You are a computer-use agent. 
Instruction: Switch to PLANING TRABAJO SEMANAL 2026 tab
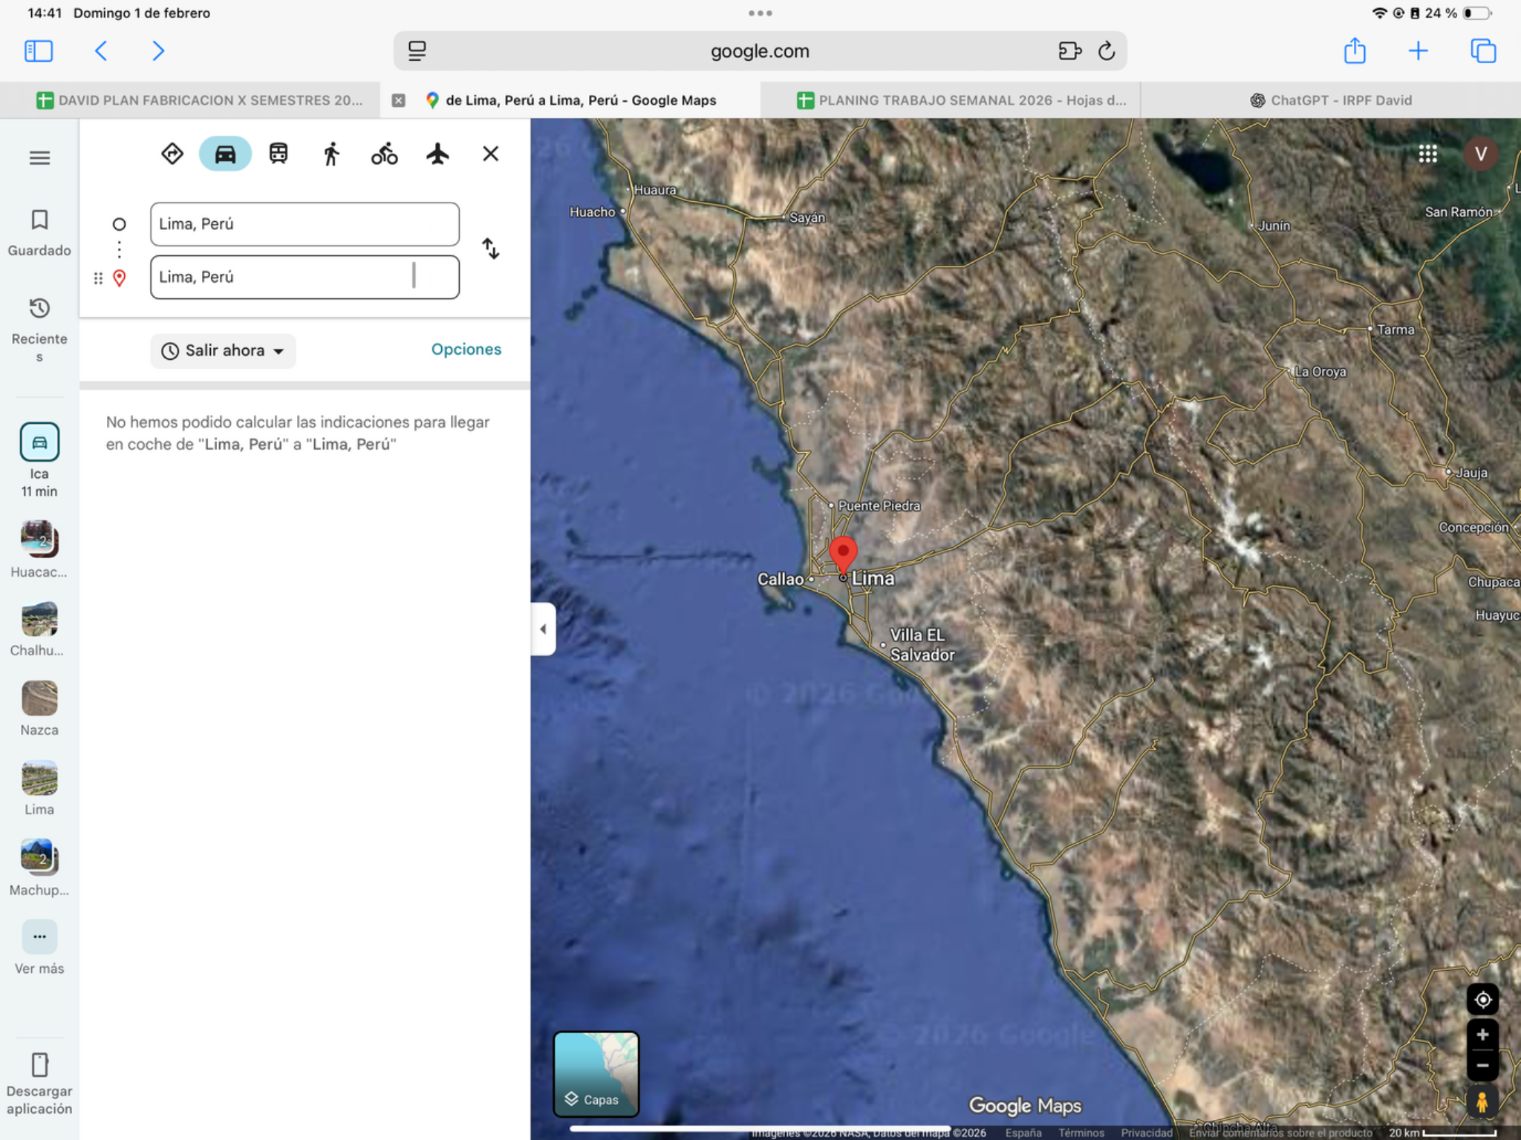click(961, 100)
